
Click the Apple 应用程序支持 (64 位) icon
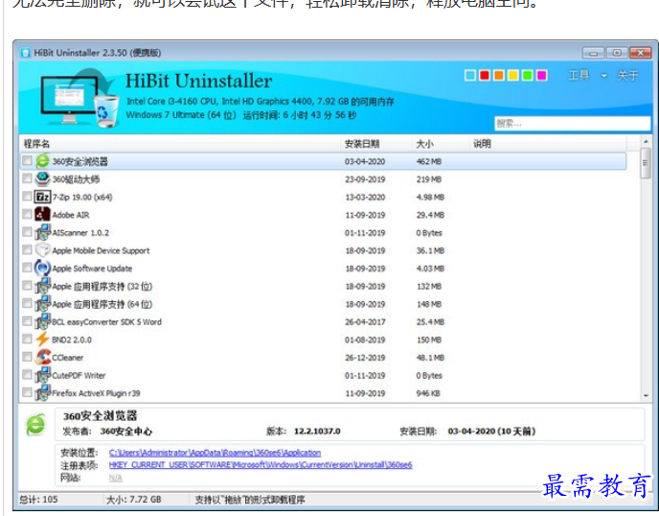(42, 304)
